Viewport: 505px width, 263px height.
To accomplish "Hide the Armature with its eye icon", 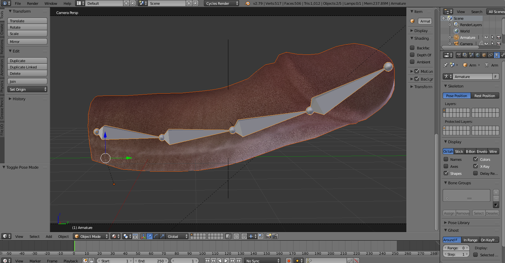I will [x=486, y=37].
